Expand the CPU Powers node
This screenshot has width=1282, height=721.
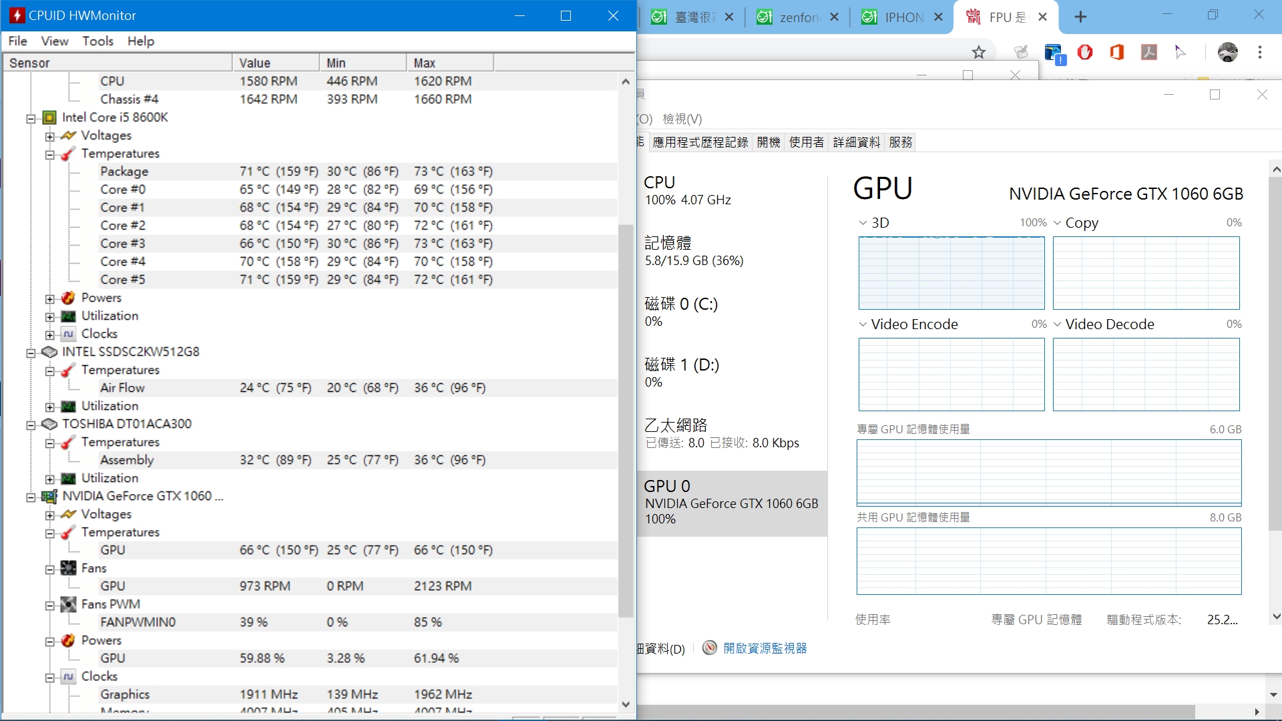click(50, 298)
